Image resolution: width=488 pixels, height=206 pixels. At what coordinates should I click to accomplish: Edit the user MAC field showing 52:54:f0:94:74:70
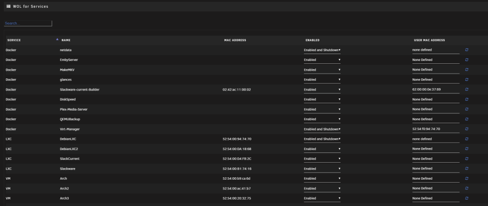[436, 129]
